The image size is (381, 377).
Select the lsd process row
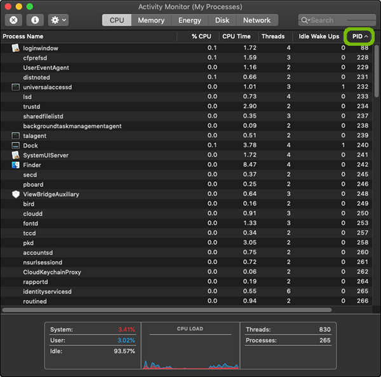186,97
